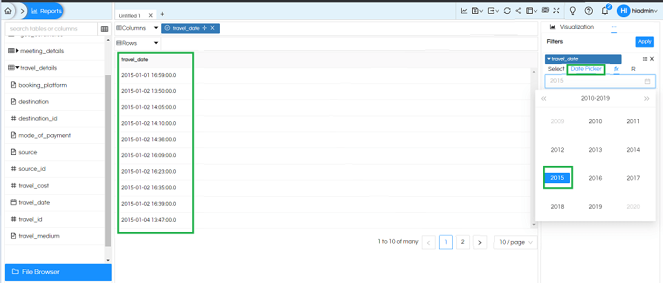The height and width of the screenshot is (283, 663).
Task: Open notifications bell with badge 2
Action: [x=605, y=10]
